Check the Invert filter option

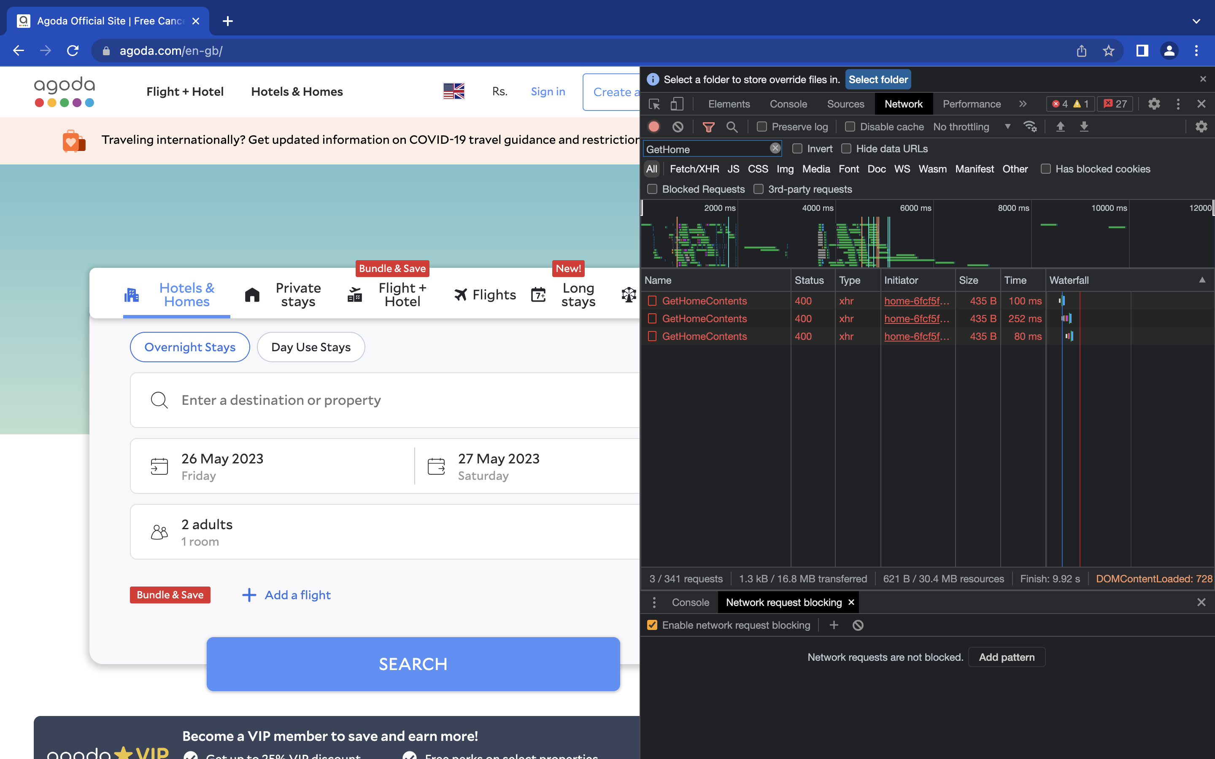coord(797,148)
